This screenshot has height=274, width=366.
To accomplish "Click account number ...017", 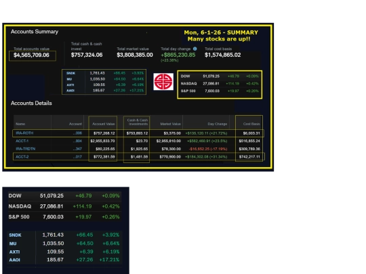I will 77,156.
